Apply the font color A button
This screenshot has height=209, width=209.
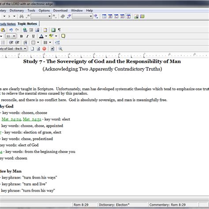pos(41,36)
